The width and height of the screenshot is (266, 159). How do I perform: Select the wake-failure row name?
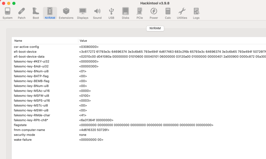(x=23, y=140)
